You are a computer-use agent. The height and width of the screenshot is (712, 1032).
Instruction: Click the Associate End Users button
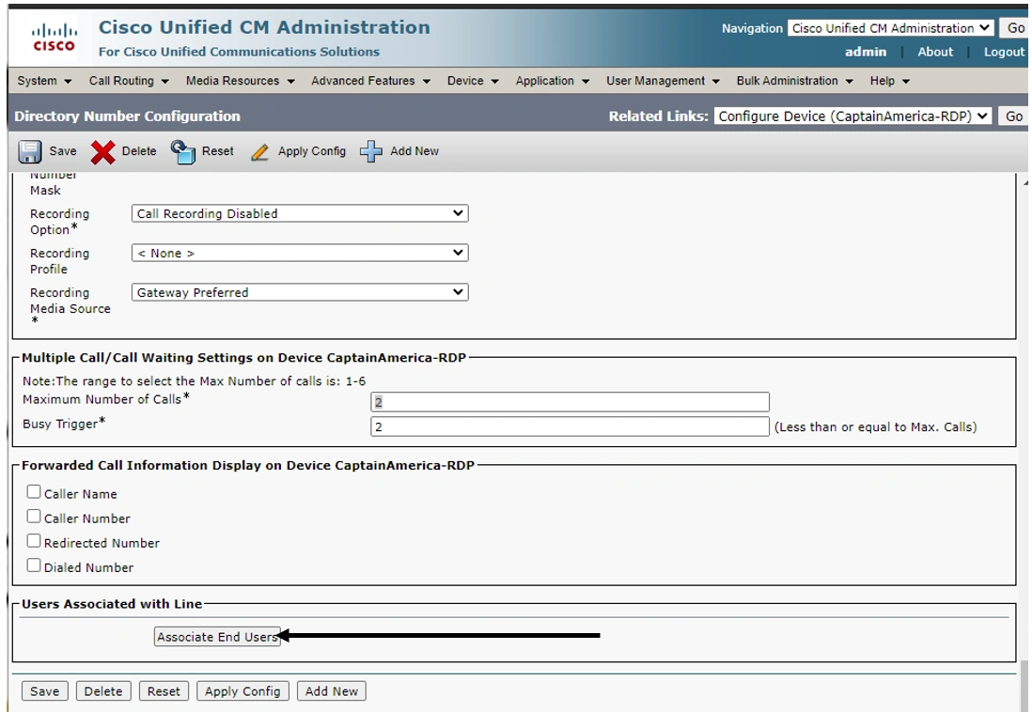pos(217,636)
